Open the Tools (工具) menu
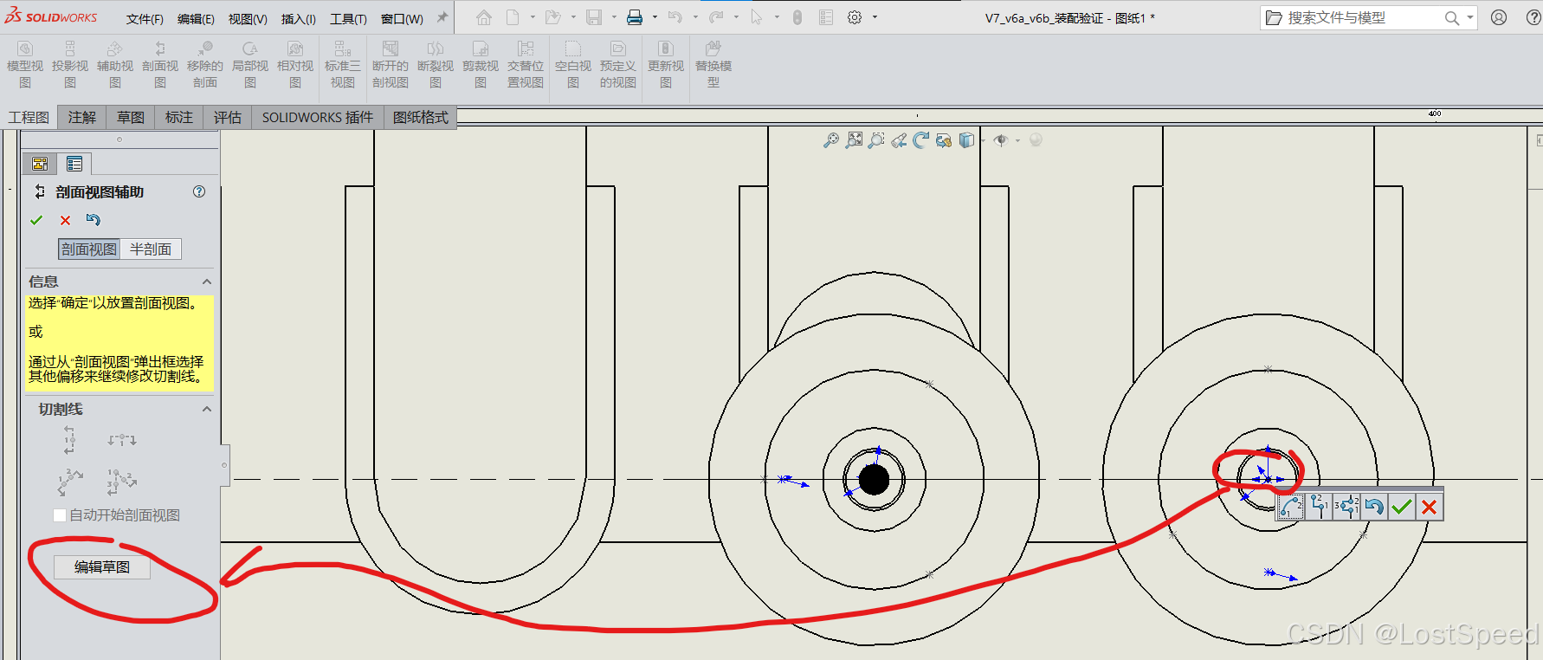This screenshot has height=660, width=1543. (x=348, y=18)
